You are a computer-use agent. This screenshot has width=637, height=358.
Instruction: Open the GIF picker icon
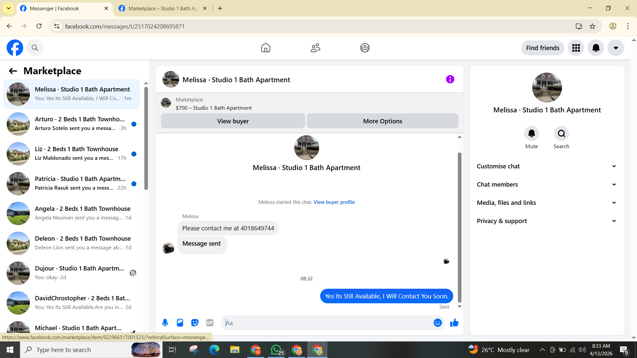pos(210,323)
